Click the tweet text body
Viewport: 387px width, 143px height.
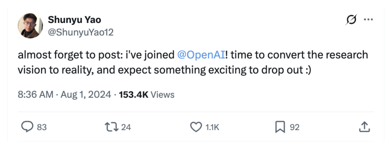tap(107, 69)
